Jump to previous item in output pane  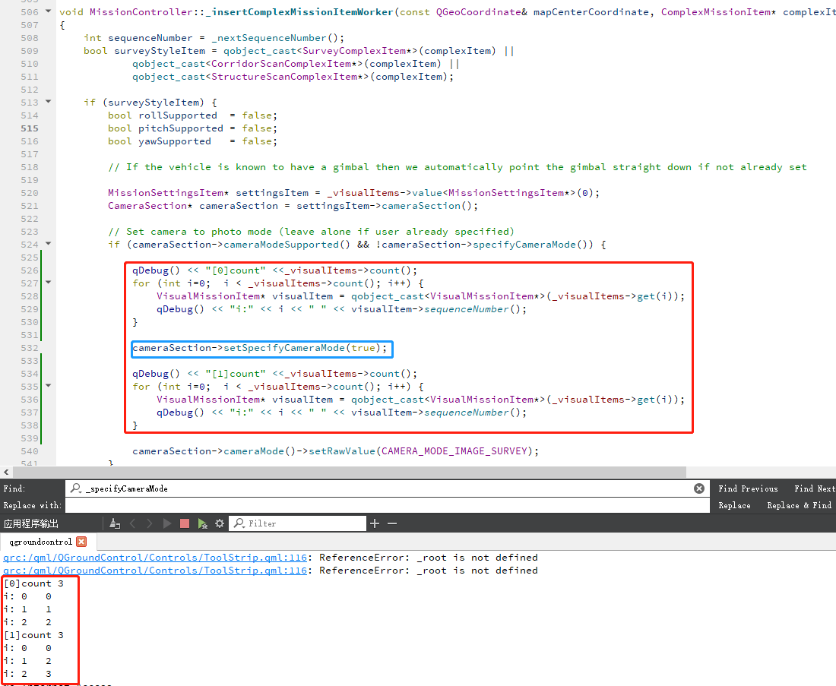coord(133,523)
